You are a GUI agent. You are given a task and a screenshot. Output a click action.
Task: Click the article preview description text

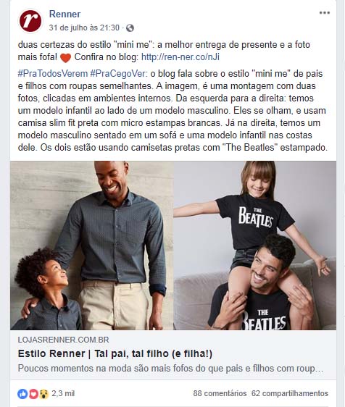tap(170, 369)
